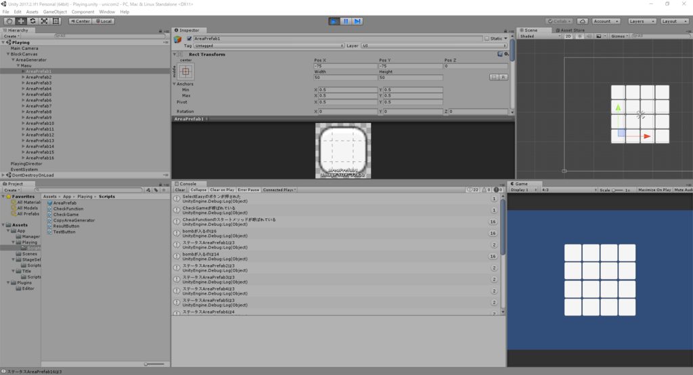Click Game view Scale slider
The image size is (693, 375).
(x=617, y=190)
